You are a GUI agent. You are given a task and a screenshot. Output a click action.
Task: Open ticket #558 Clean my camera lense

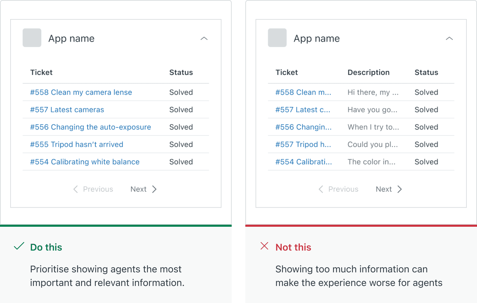pyautogui.click(x=80, y=92)
